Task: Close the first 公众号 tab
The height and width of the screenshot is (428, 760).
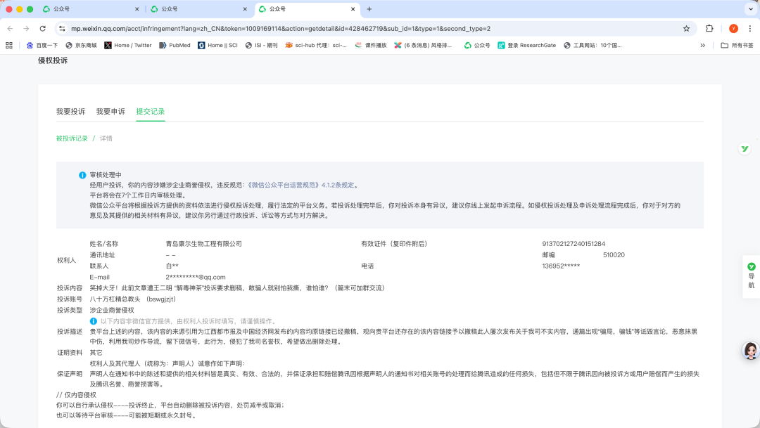Action: pyautogui.click(x=137, y=9)
